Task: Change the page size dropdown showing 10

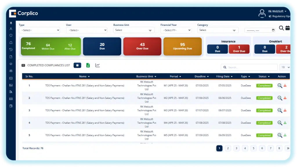Action: click(x=285, y=67)
